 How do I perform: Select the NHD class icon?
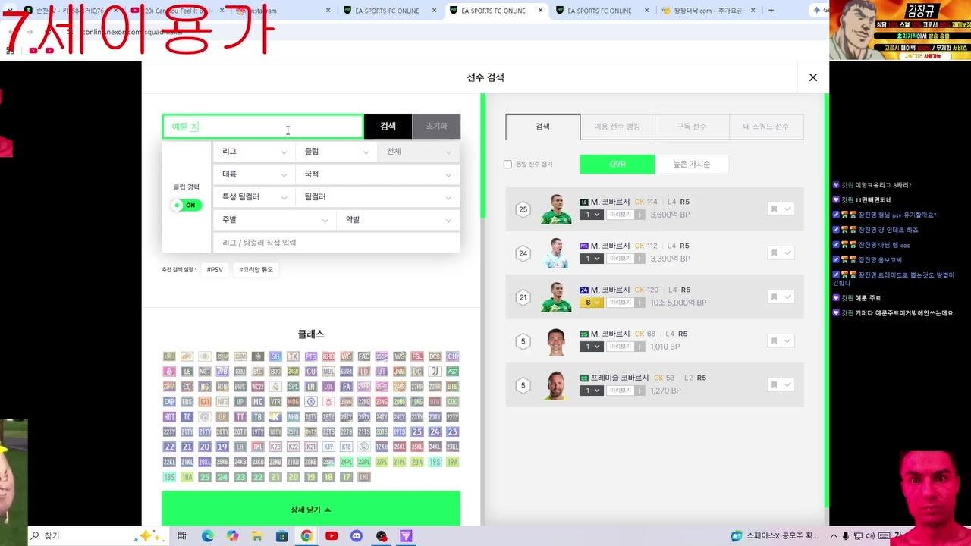(294, 417)
